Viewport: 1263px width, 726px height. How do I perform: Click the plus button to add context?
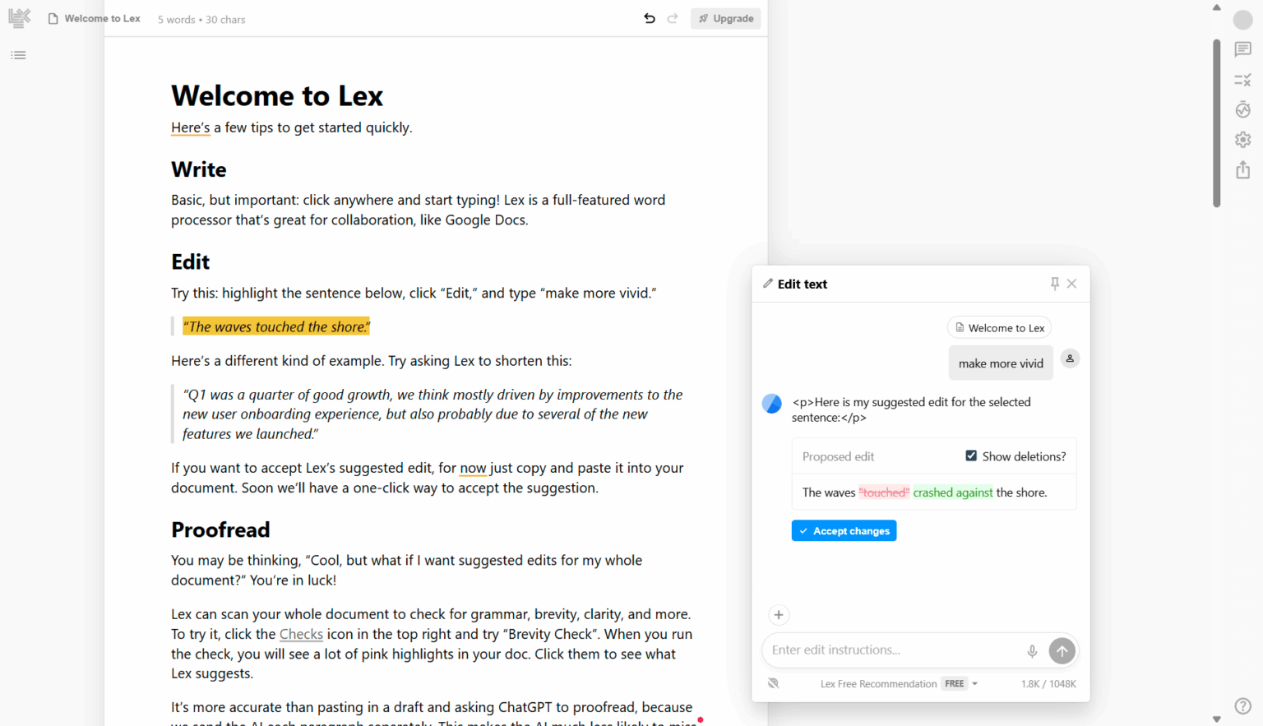779,614
